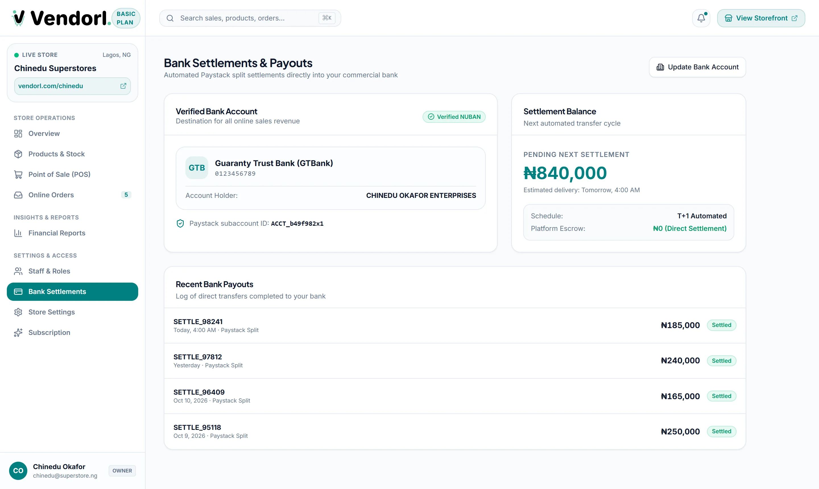819x489 pixels.
Task: Click the Online Orders inbox icon
Action: pos(18,195)
